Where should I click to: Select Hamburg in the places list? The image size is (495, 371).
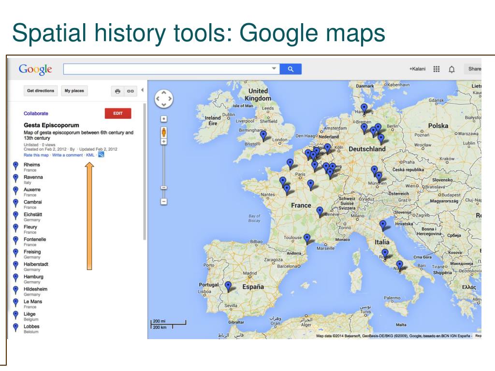(x=33, y=277)
